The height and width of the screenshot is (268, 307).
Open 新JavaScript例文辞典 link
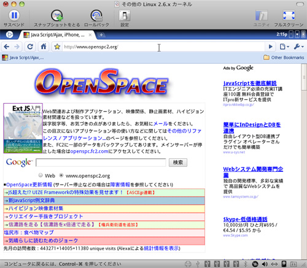31,201
